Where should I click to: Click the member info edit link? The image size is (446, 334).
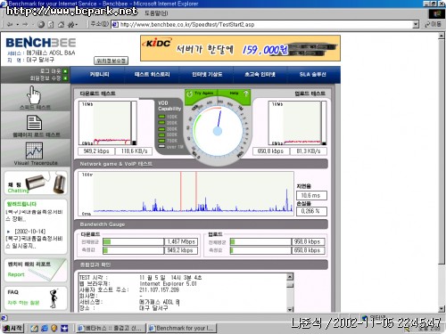pyautogui.click(x=45, y=78)
